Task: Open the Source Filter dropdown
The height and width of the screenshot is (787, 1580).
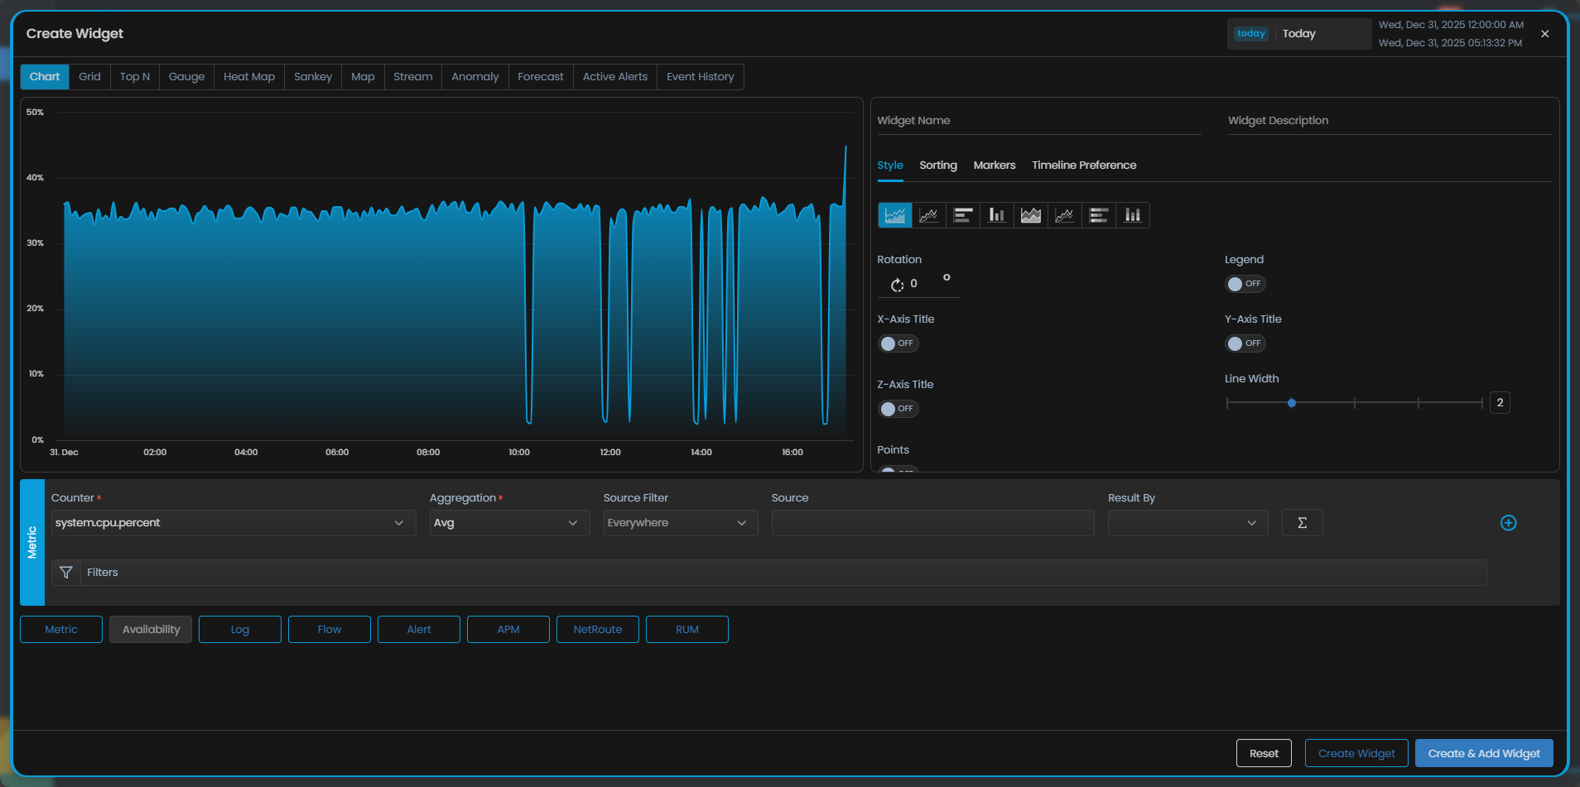Action: point(680,523)
